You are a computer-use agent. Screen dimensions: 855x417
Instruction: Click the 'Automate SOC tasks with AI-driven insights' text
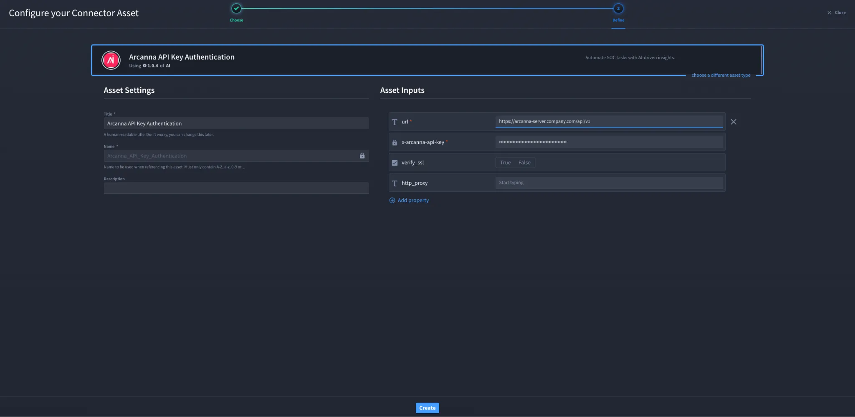pos(630,58)
